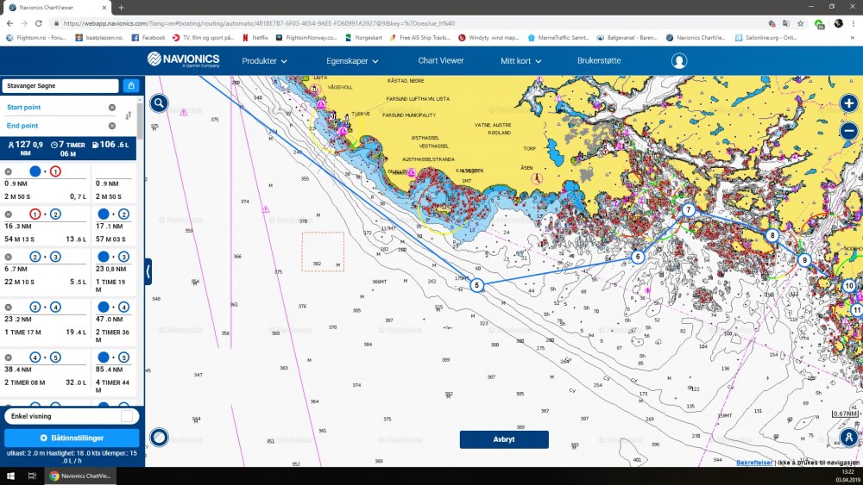Edit the route name Stavanger Søgne
Viewport: 863px width, 485px height.
click(60, 85)
